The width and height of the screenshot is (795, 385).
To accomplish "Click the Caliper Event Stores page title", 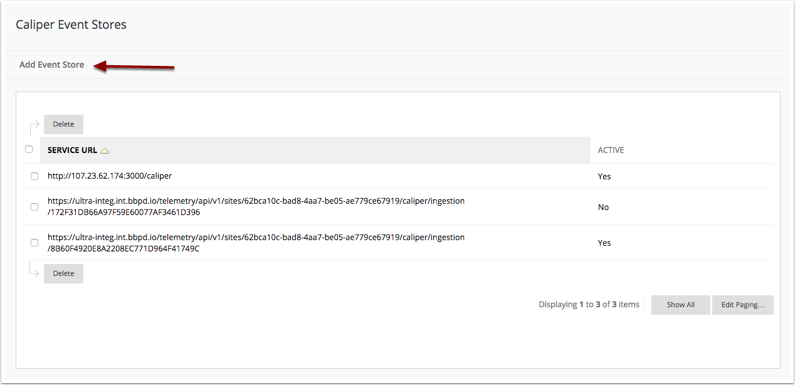I will pyautogui.click(x=71, y=25).
